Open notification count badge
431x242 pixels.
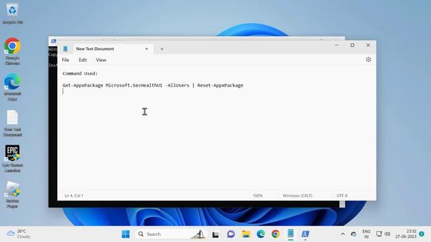[422, 234]
